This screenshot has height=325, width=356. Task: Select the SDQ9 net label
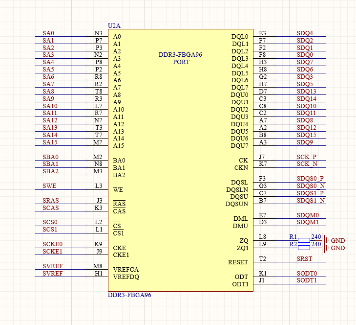(305, 142)
